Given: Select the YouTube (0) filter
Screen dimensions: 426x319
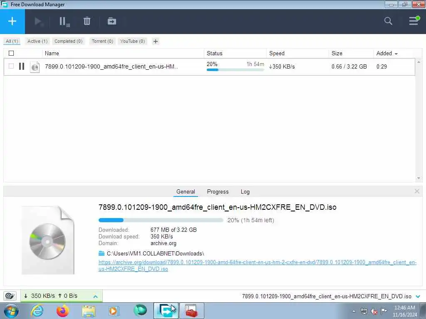Looking at the screenshot, I should pyautogui.click(x=133, y=41).
